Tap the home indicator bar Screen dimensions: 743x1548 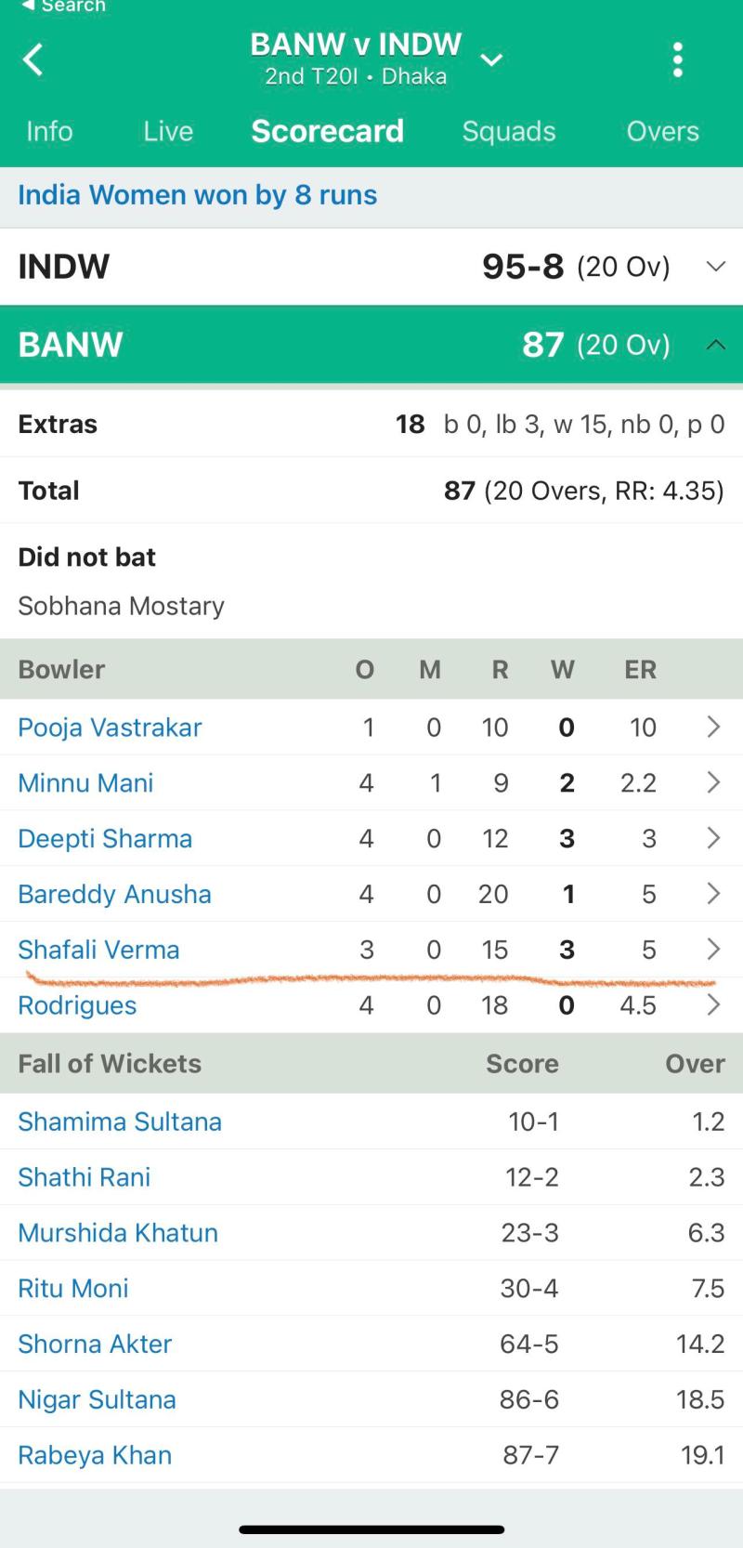pyautogui.click(x=371, y=1529)
